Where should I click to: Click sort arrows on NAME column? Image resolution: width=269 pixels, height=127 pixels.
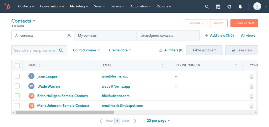pos(40,65)
